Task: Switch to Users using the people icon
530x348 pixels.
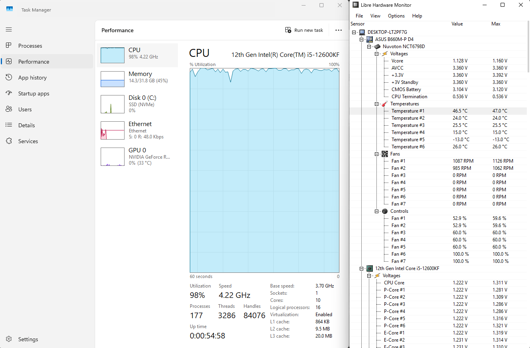Action: point(9,109)
